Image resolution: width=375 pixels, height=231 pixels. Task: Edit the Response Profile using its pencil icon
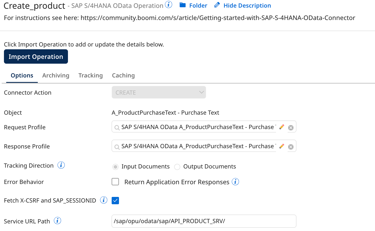[282, 146]
